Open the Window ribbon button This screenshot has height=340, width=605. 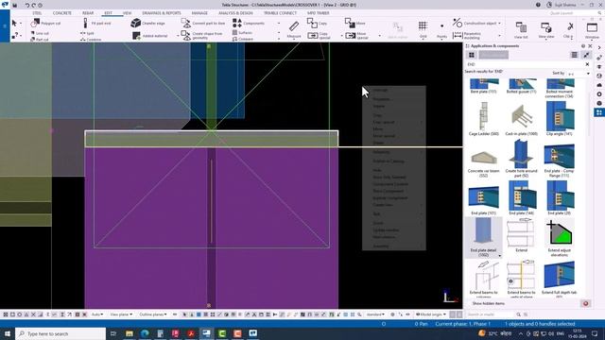click(x=592, y=29)
